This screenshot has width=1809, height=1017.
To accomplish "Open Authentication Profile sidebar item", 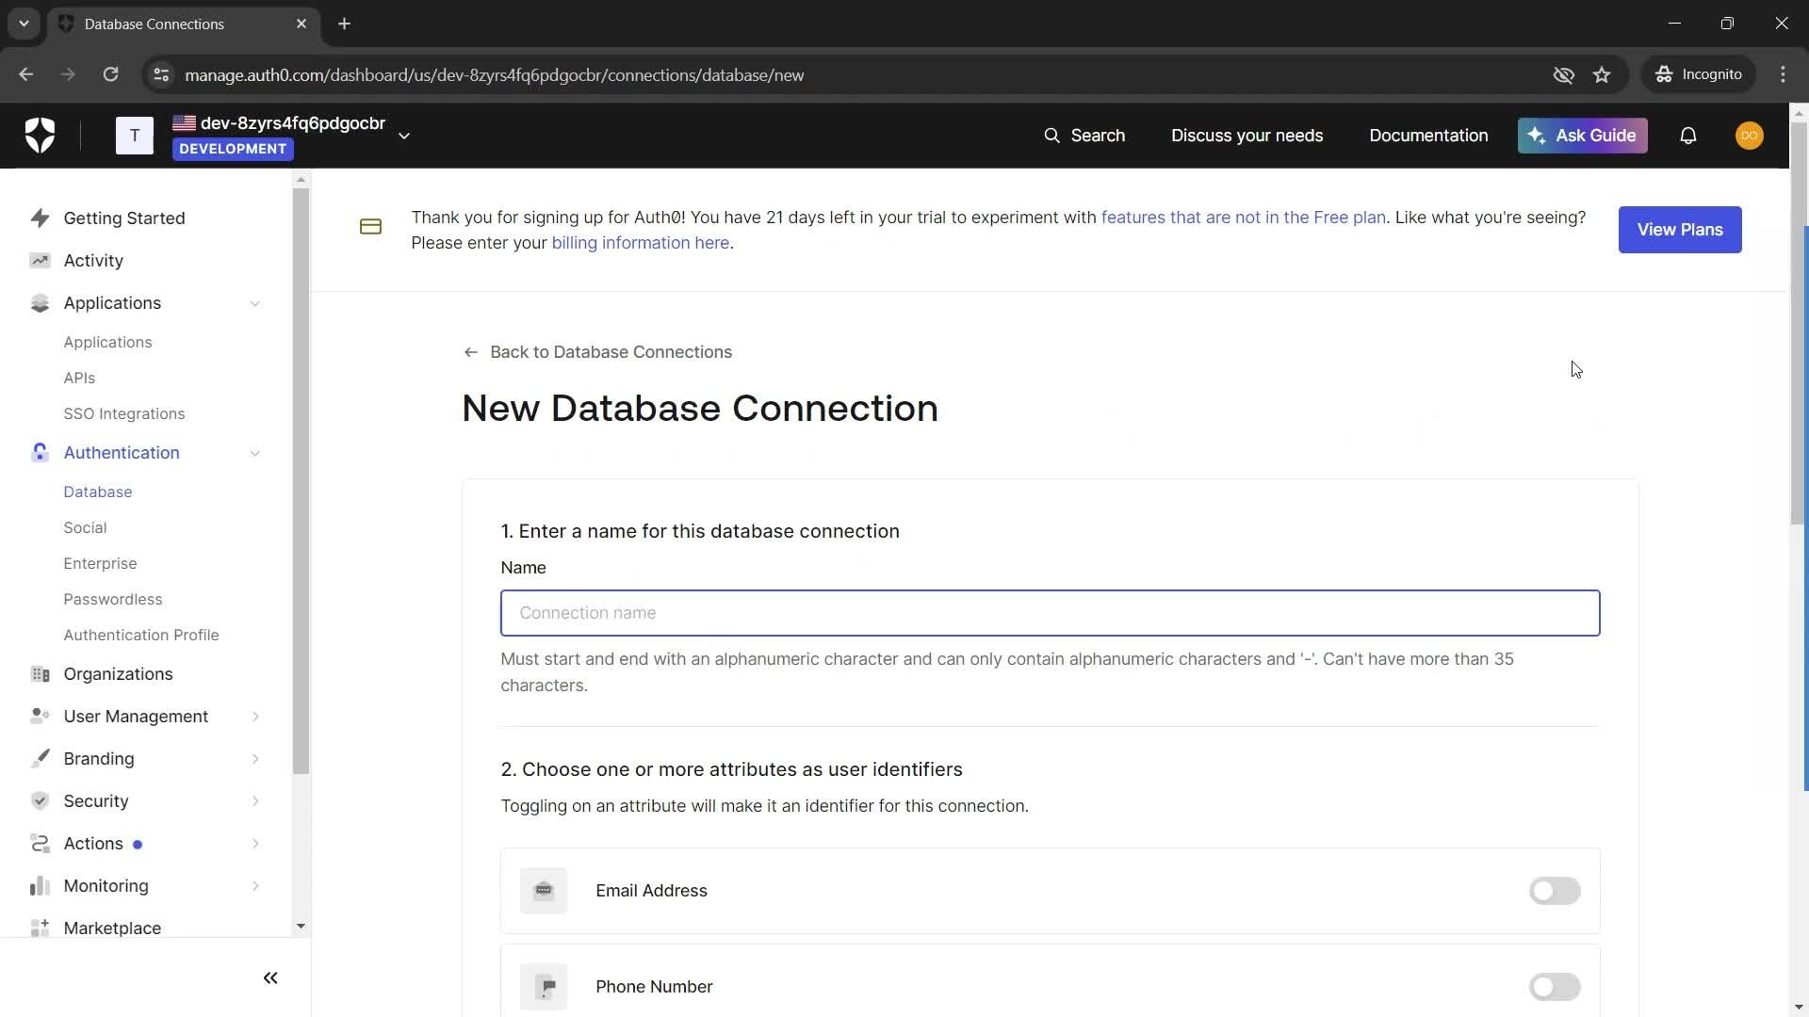I will pos(141,636).
